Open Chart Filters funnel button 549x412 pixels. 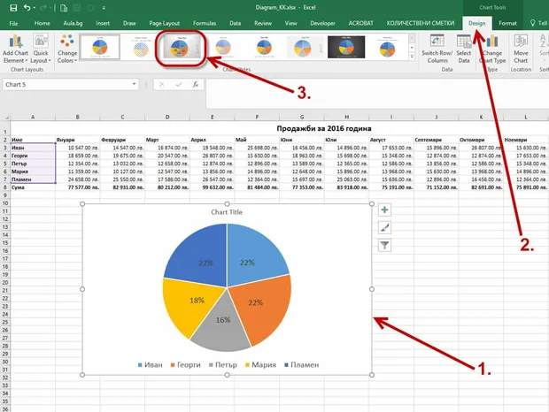tap(384, 245)
